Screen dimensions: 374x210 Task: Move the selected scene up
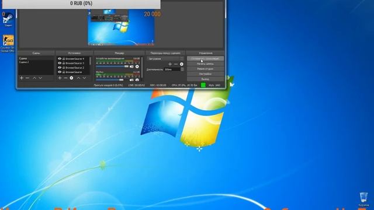[x=34, y=78]
